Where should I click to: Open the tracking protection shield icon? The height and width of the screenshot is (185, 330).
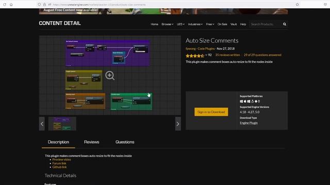tap(39, 5)
